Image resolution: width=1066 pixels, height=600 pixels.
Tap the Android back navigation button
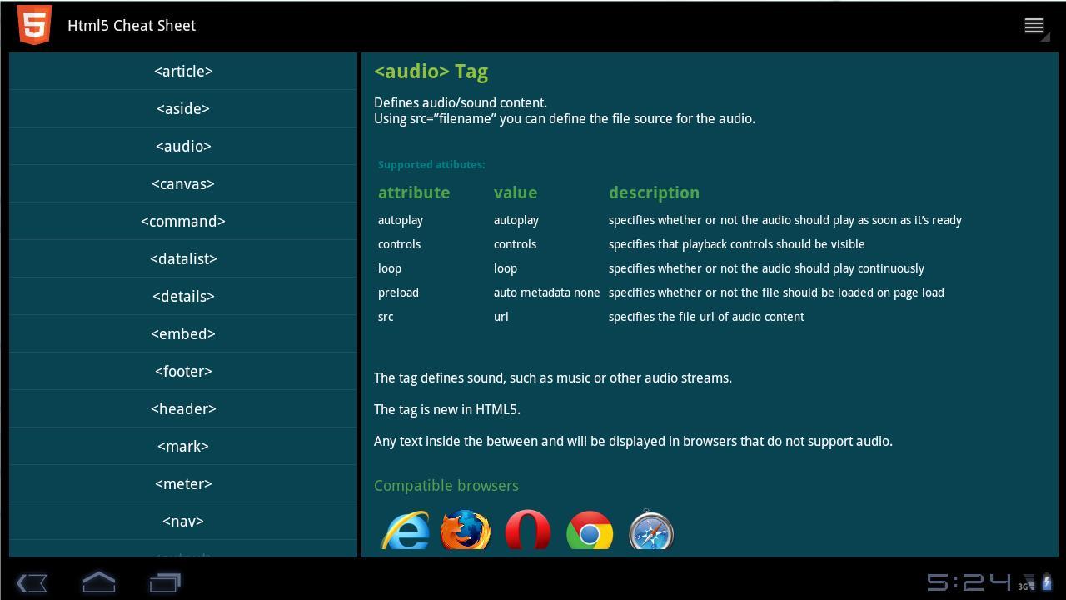[32, 582]
